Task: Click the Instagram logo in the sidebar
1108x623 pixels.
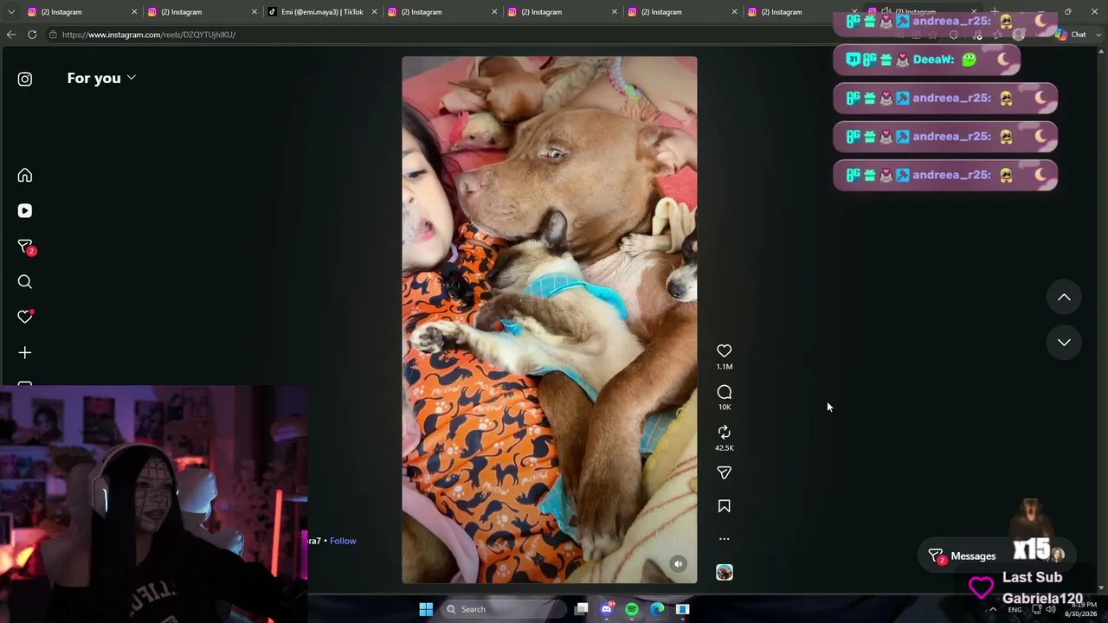Action: pyautogui.click(x=25, y=79)
